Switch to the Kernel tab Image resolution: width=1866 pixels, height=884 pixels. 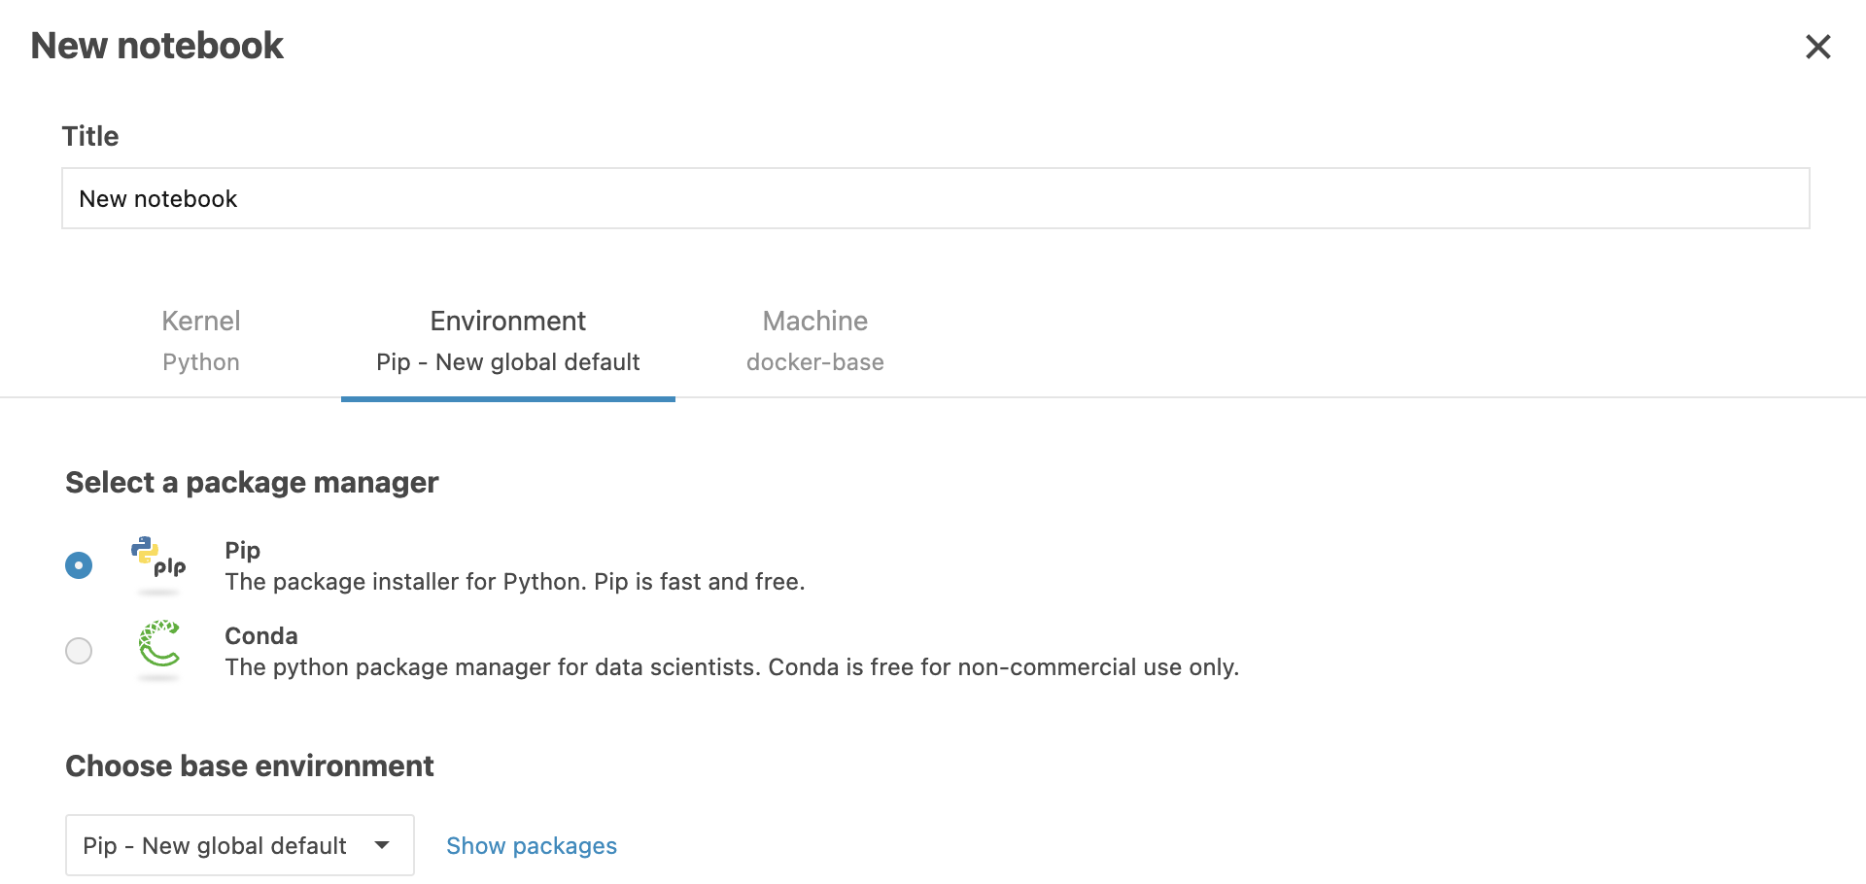tap(201, 341)
